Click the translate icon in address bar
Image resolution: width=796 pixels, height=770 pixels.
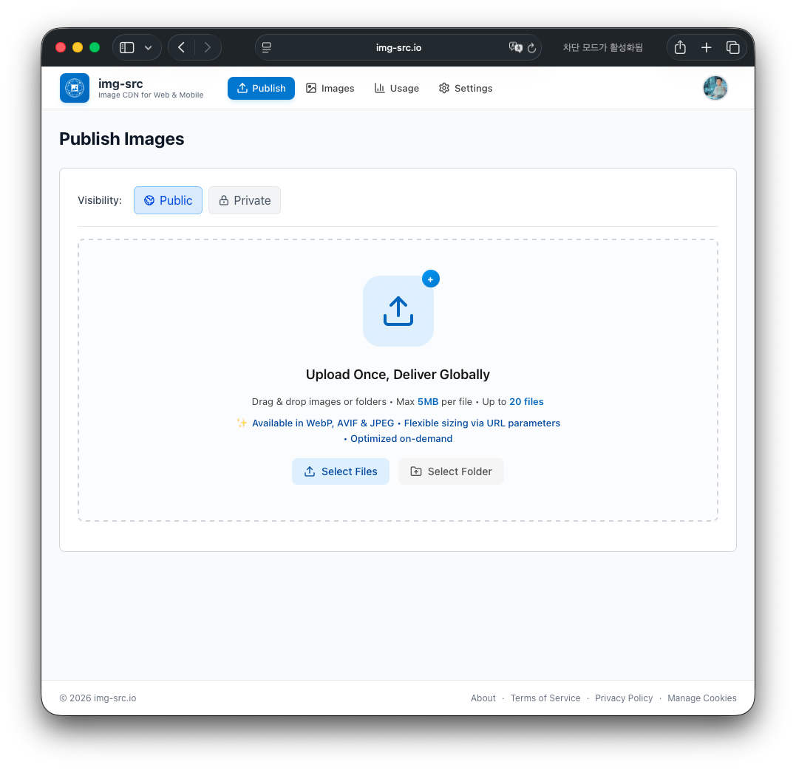[515, 47]
